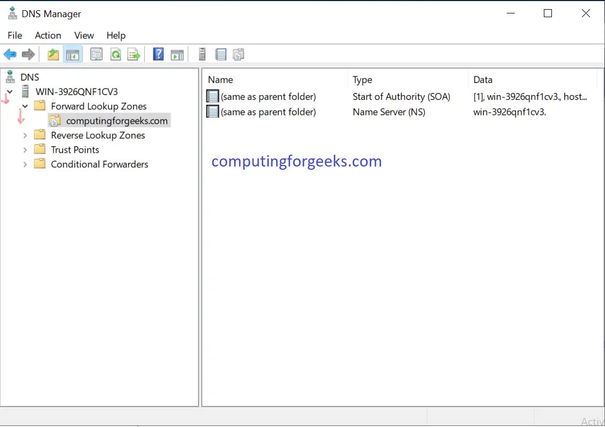Click the DNS server icon on the toolbar

(202, 54)
